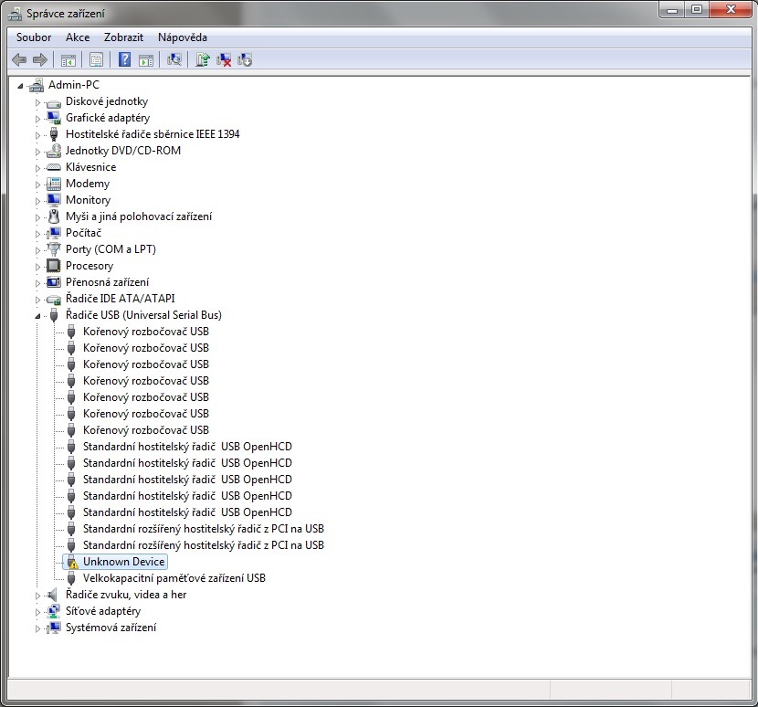758x707 pixels.
Task: Expand the Přenosná zařízení category
Action: pos(37,283)
